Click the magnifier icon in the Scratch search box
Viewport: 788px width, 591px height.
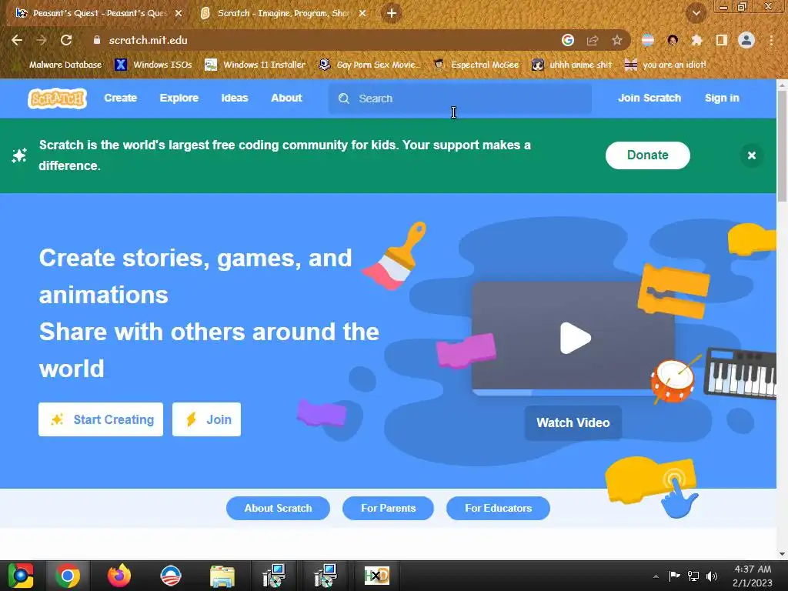click(x=344, y=98)
